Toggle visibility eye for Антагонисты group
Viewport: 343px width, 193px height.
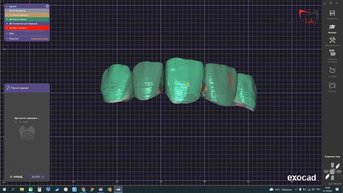(x=10, y=11)
